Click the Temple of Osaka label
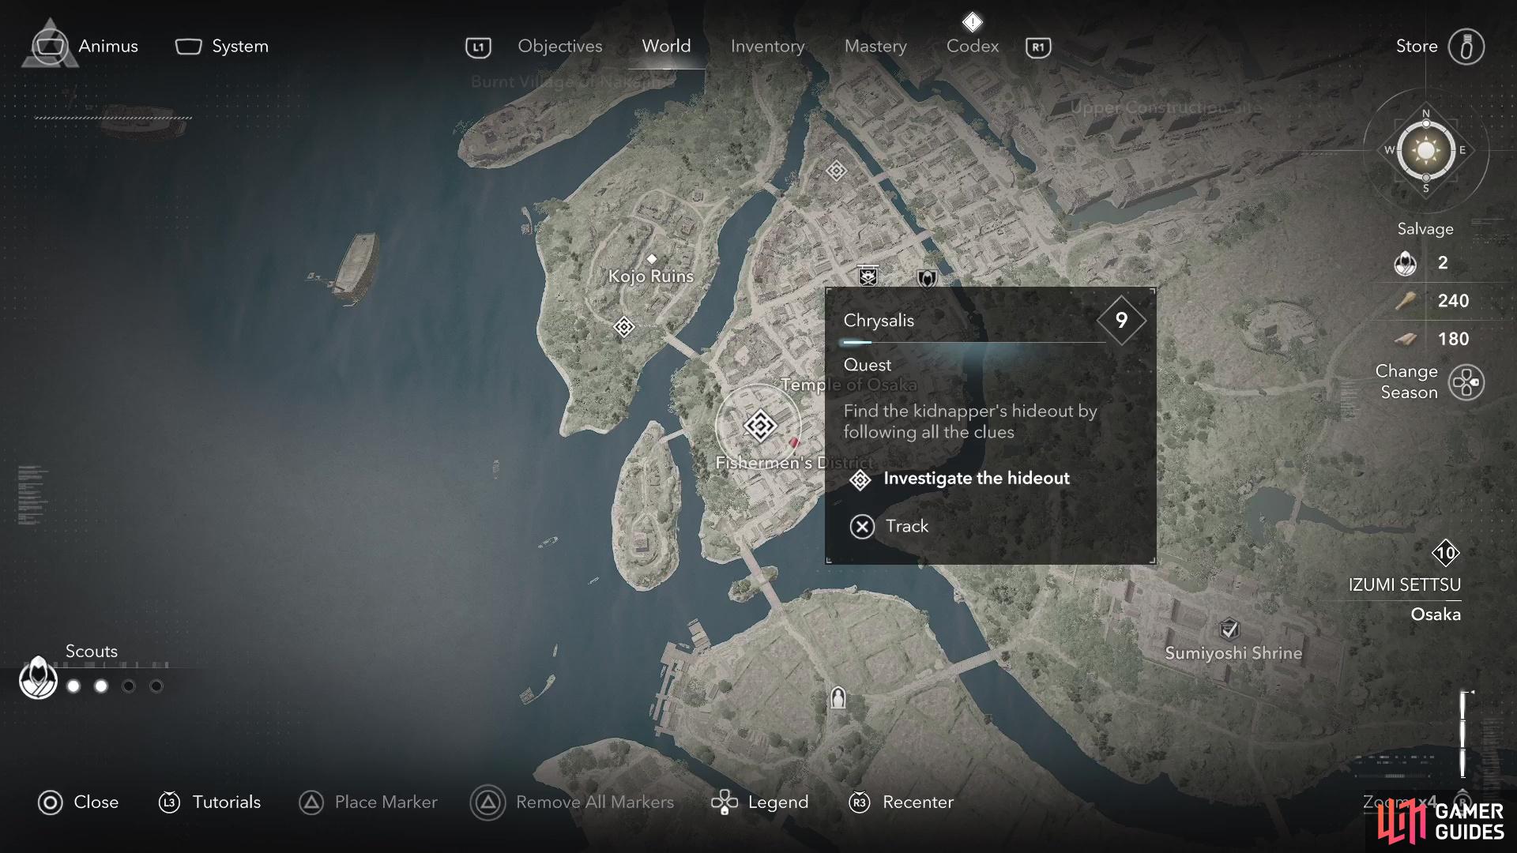 pyautogui.click(x=849, y=385)
